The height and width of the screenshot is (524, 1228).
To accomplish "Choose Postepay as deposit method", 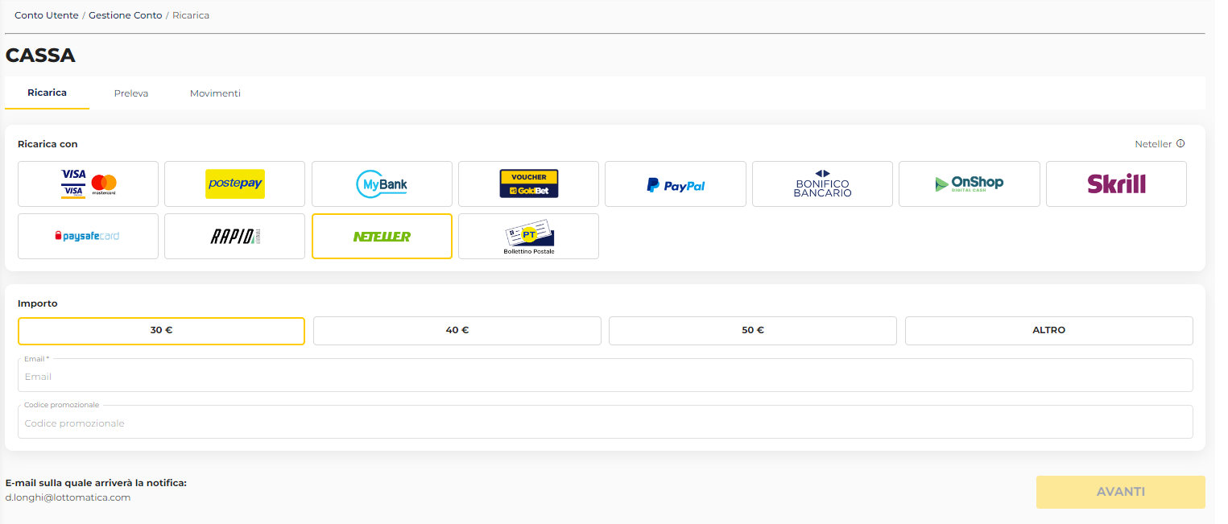I will (x=234, y=184).
